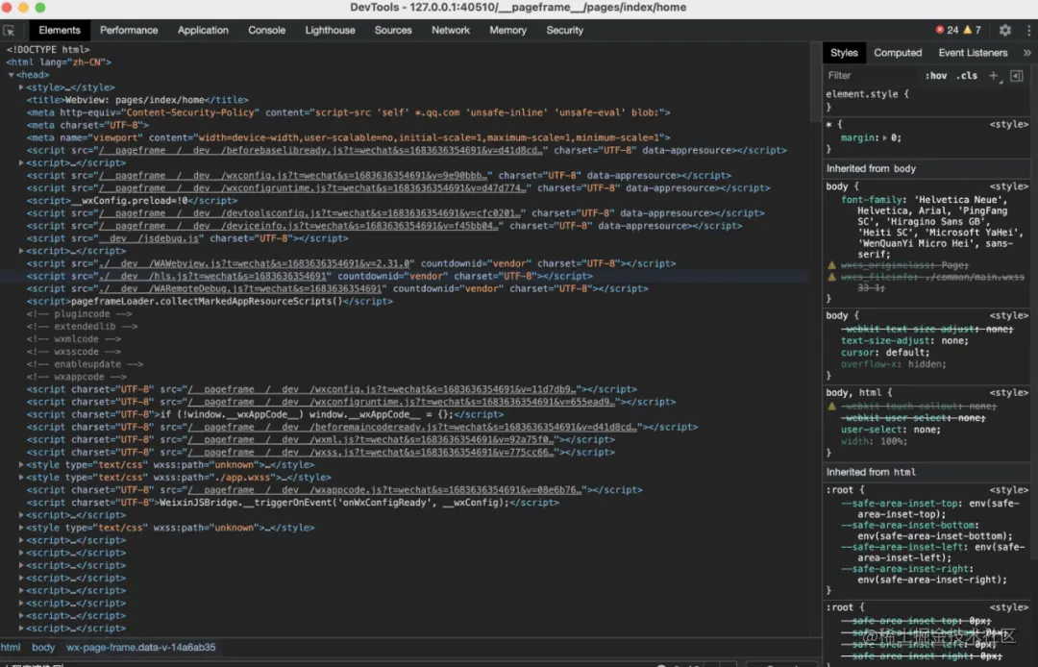1038x667 pixels.
Task: Open the Console tab
Action: coord(266,31)
